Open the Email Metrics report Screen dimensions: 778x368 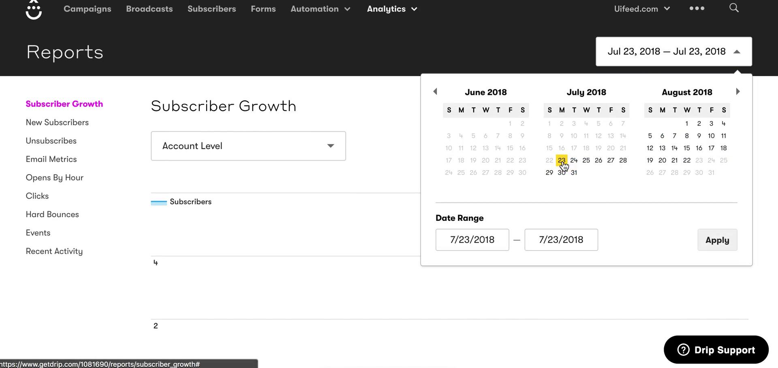point(51,159)
